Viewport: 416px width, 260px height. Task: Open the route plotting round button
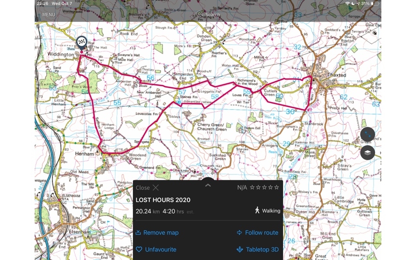tap(367, 134)
